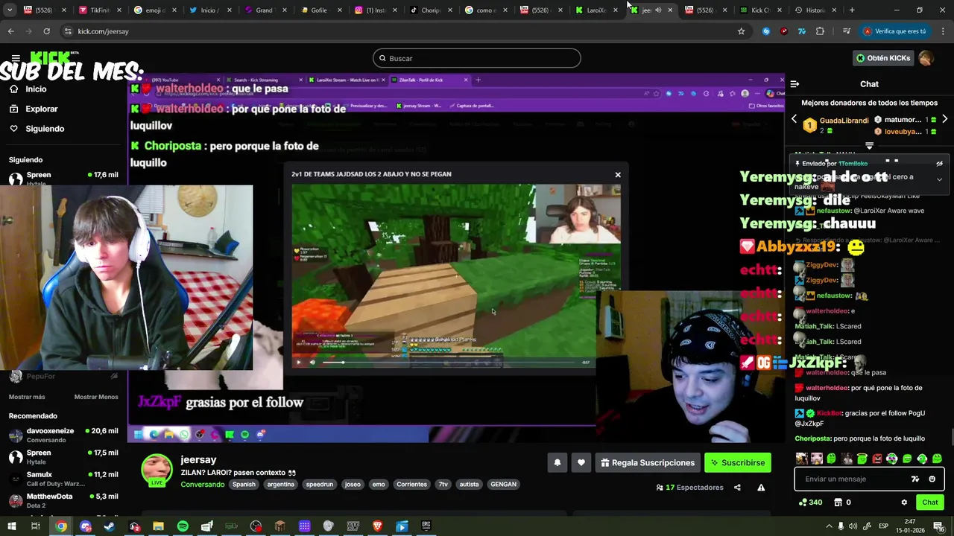Share the stream with share icon
Screen dimensions: 954x536
[x=737, y=488]
